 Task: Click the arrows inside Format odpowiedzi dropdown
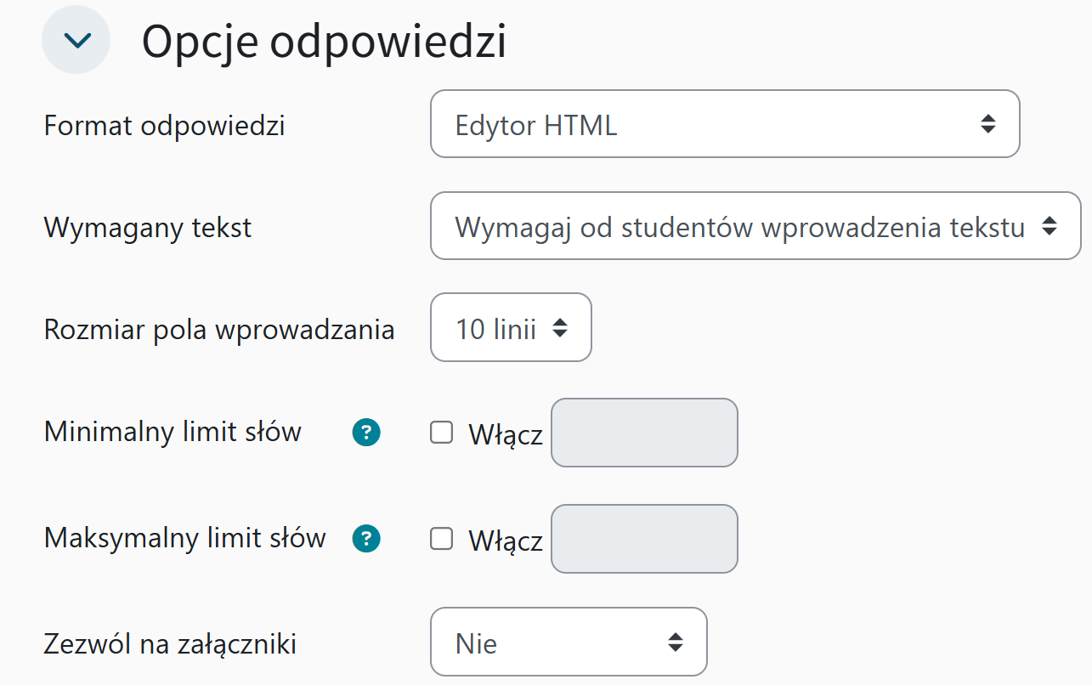pos(988,123)
